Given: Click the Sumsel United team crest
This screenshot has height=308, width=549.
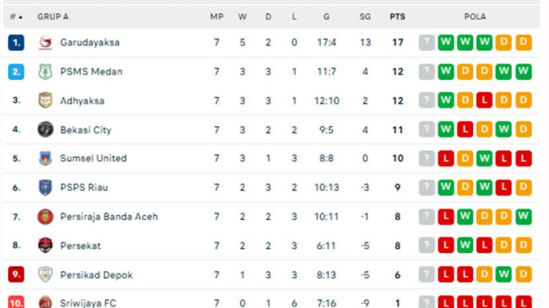Looking at the screenshot, I should click(x=45, y=159).
